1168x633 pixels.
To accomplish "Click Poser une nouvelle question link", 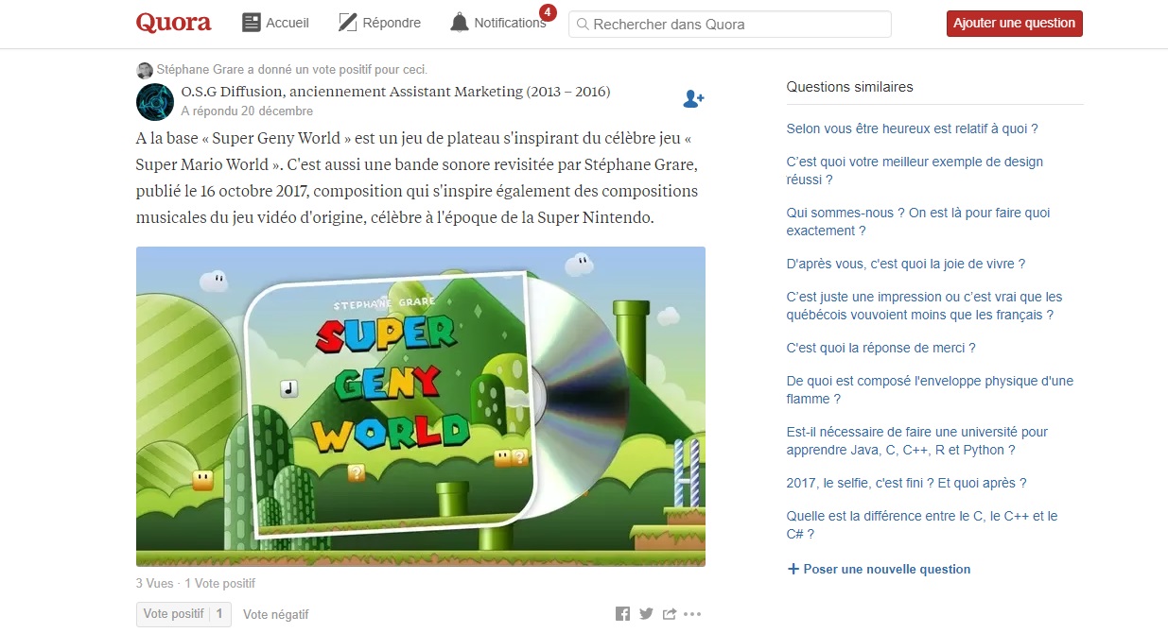I will click(887, 569).
